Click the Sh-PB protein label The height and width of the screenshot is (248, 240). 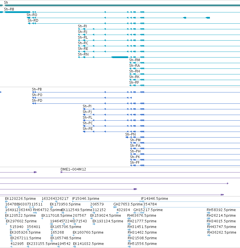(37, 89)
